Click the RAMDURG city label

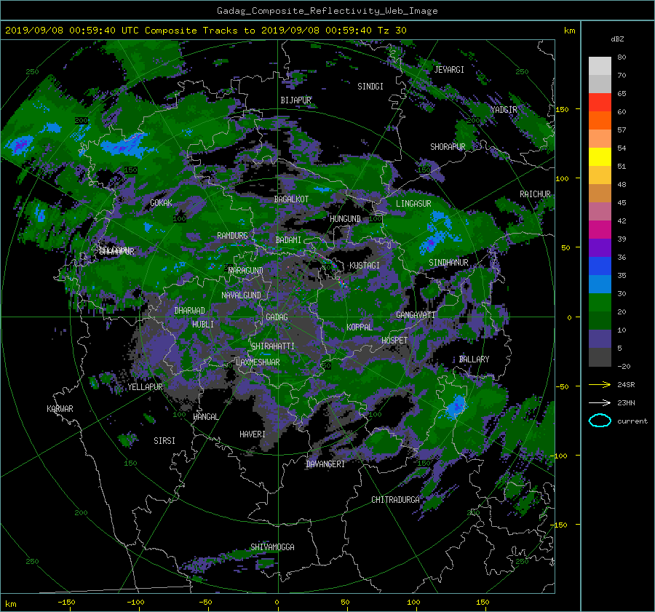click(x=232, y=236)
